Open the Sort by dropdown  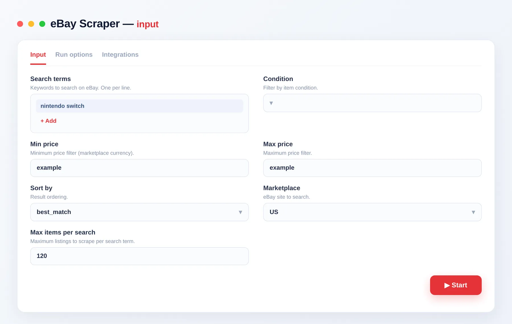139,212
